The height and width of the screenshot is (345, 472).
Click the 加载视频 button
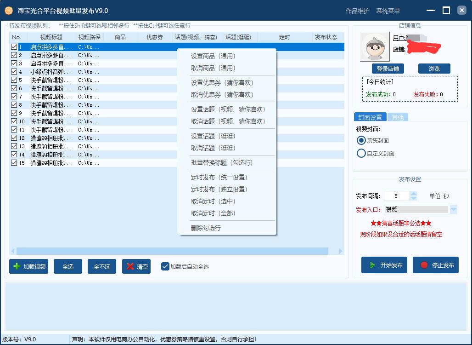[x=28, y=266]
